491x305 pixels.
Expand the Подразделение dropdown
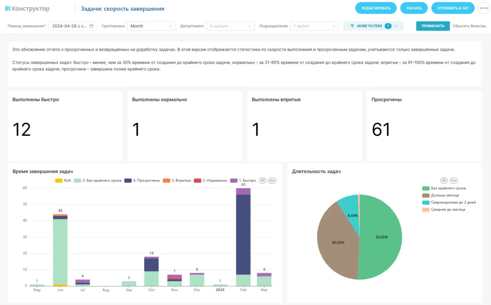pyautogui.click(x=314, y=26)
